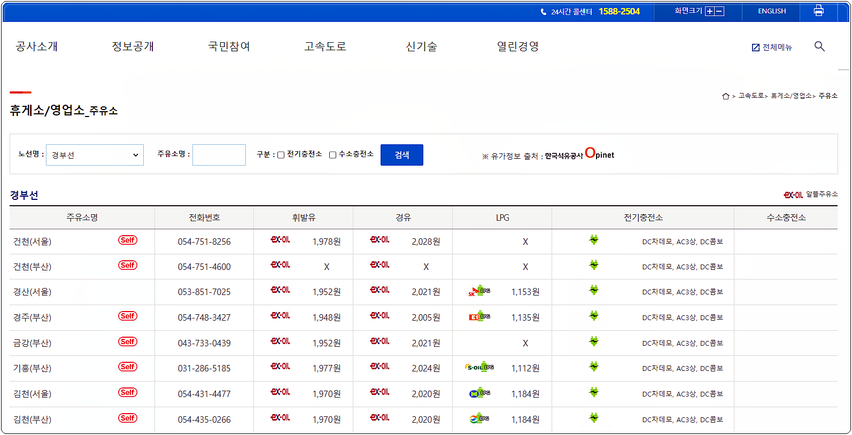Click diesel price 2,028원

426,242
